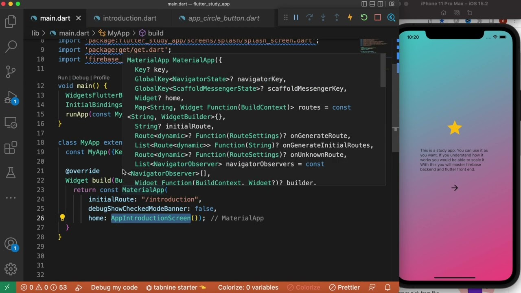Open the Testing flask view
521x293 pixels.
tap(11, 173)
